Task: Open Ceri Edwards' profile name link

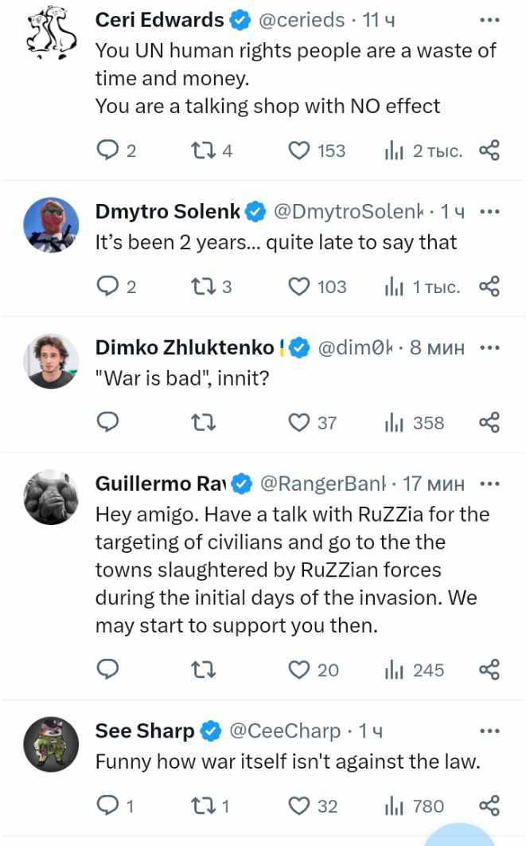Action: click(159, 21)
